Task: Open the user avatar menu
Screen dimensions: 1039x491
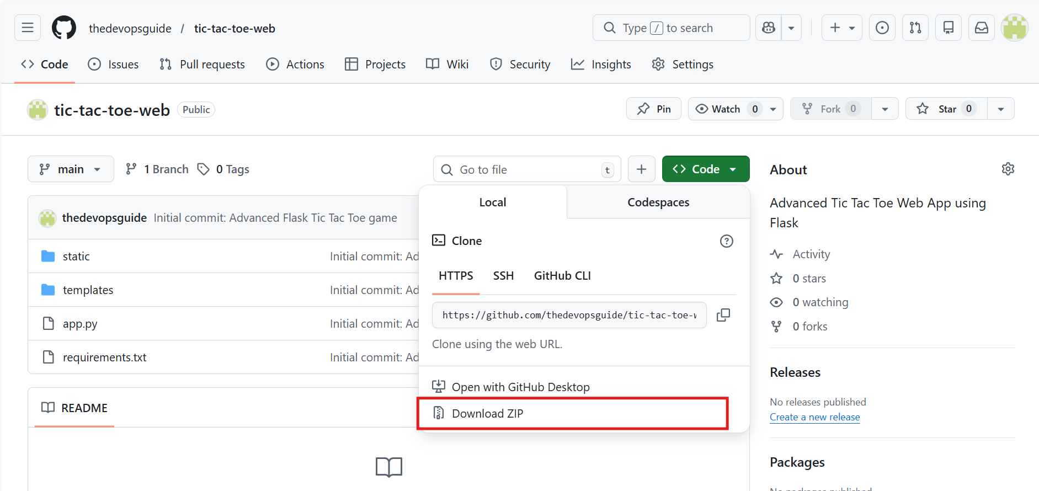Action: pos(1015,28)
